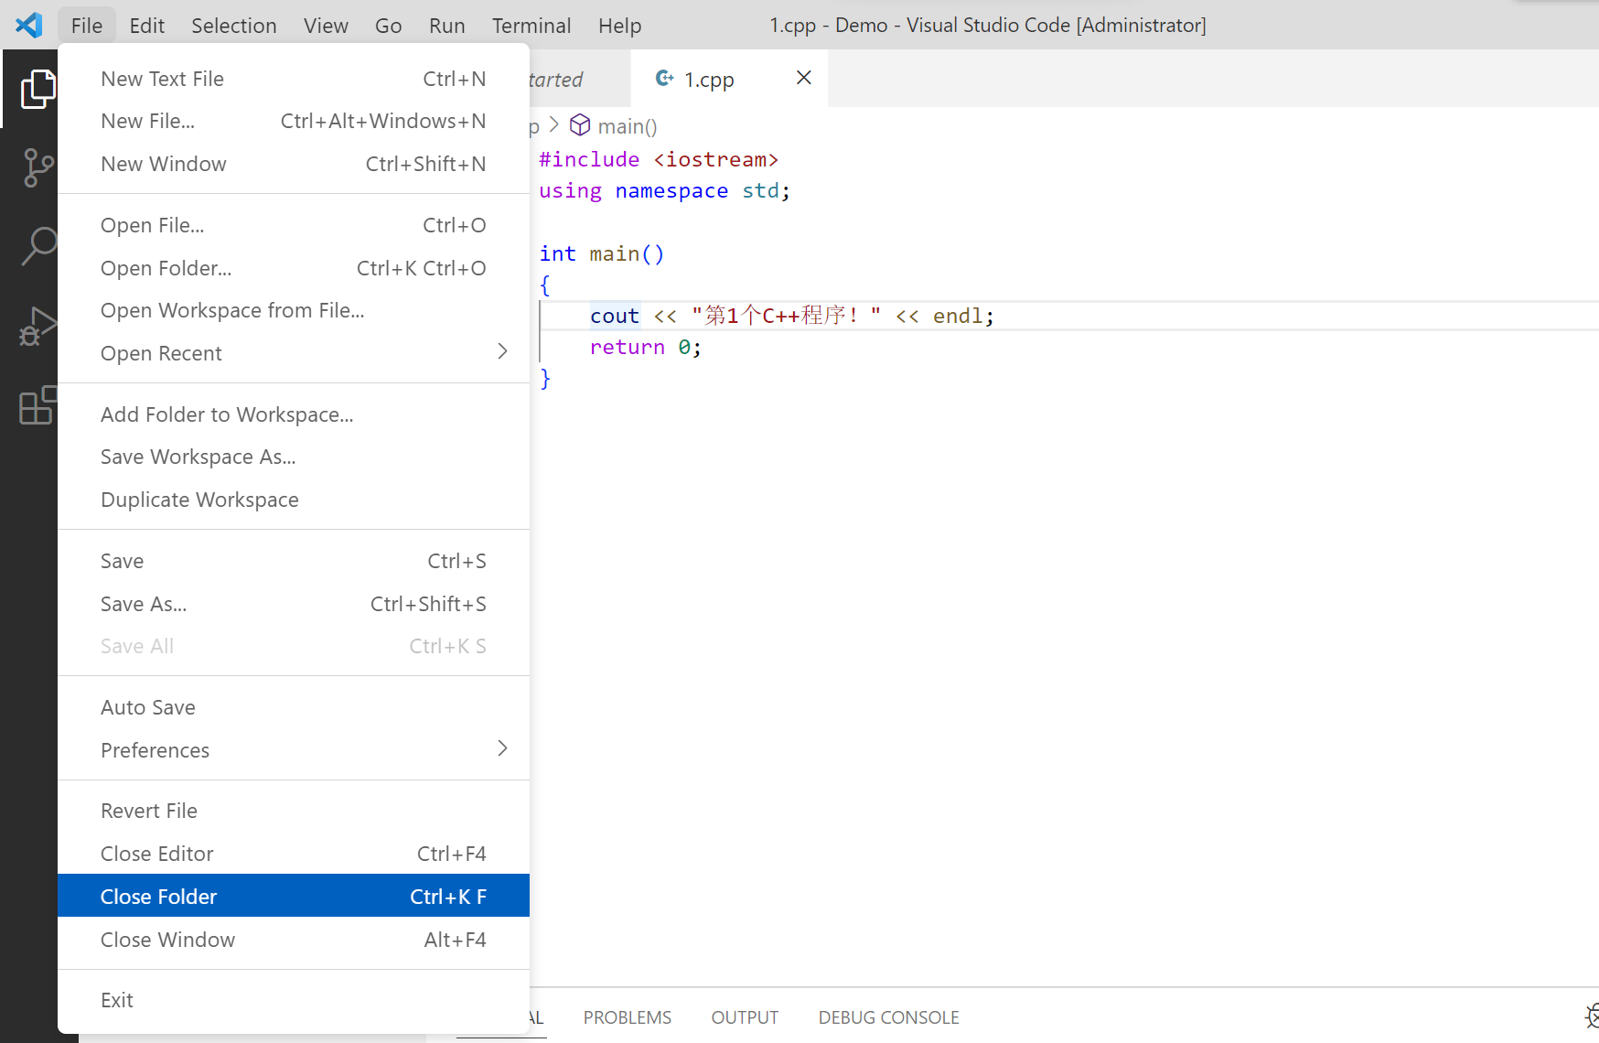This screenshot has width=1599, height=1043.
Task: Close the 1.cpp editor tab
Action: 803,79
